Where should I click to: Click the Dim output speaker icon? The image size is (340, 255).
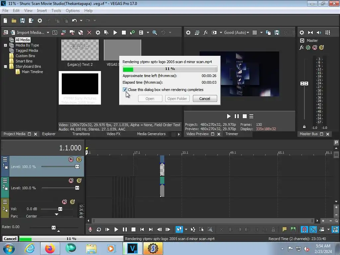(x=319, y=33)
